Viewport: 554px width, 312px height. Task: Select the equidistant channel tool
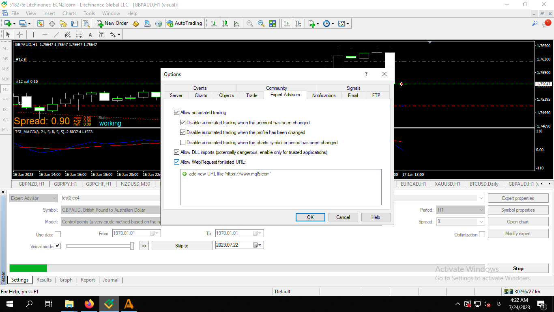[x=67, y=35]
